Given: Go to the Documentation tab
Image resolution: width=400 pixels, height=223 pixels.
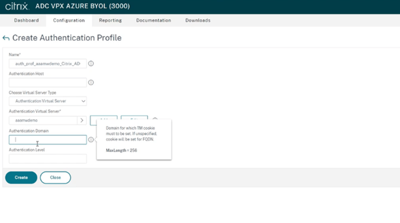Looking at the screenshot, I should click(153, 20).
